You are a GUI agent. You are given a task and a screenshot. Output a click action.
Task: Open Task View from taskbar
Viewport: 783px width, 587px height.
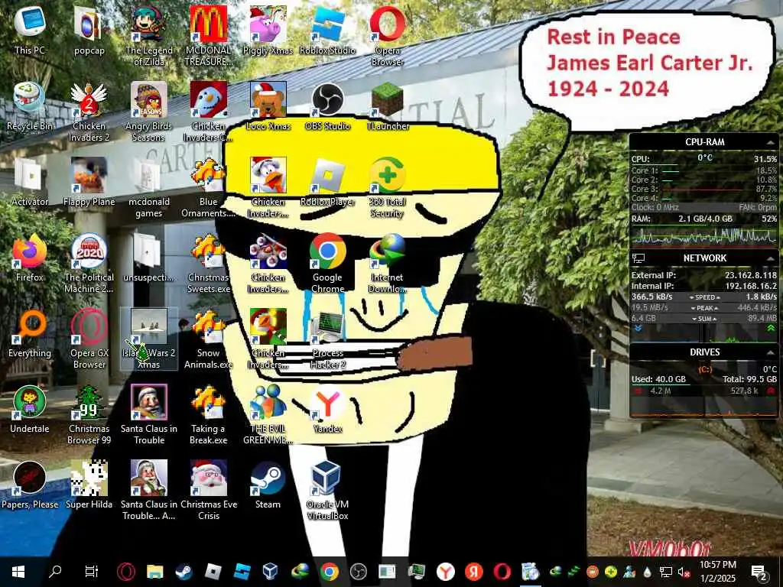coord(92,572)
